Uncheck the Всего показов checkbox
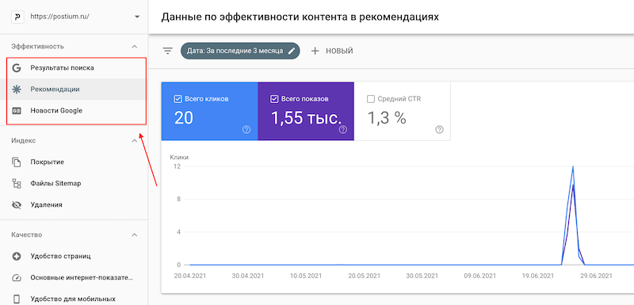 (x=273, y=99)
